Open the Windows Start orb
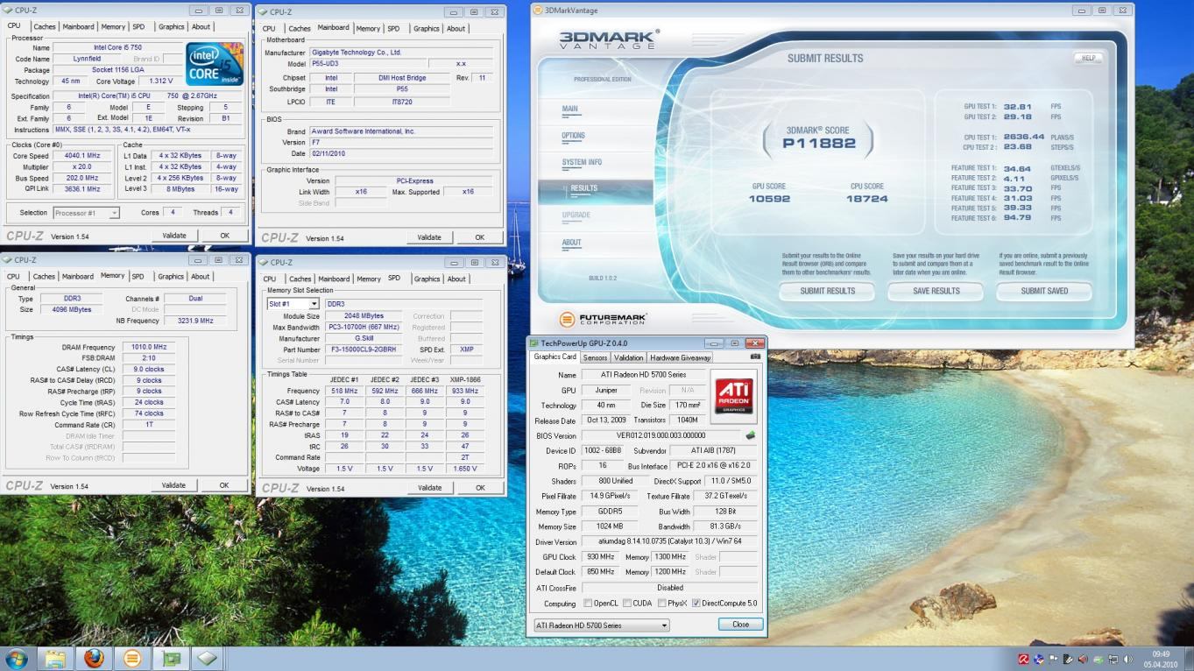Viewport: 1194px width, 671px height. 16,659
